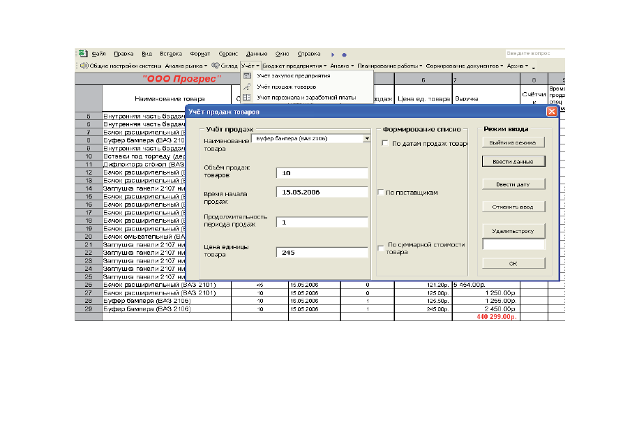623x439 pixels.
Task: Click the 245.00р. price cell in row 29
Action: click(x=423, y=309)
